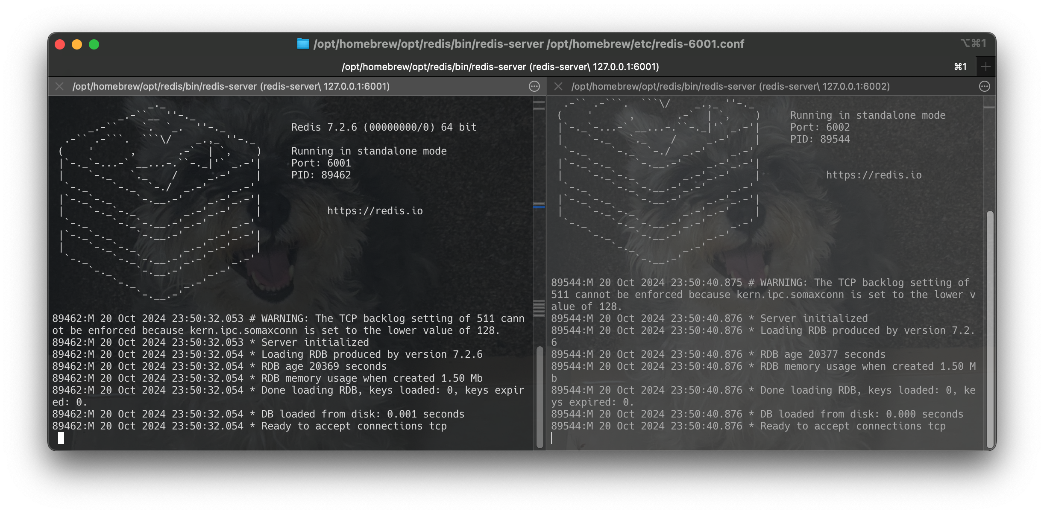Open the options menu for the 6002 pane
The image size is (1044, 514).
click(985, 86)
